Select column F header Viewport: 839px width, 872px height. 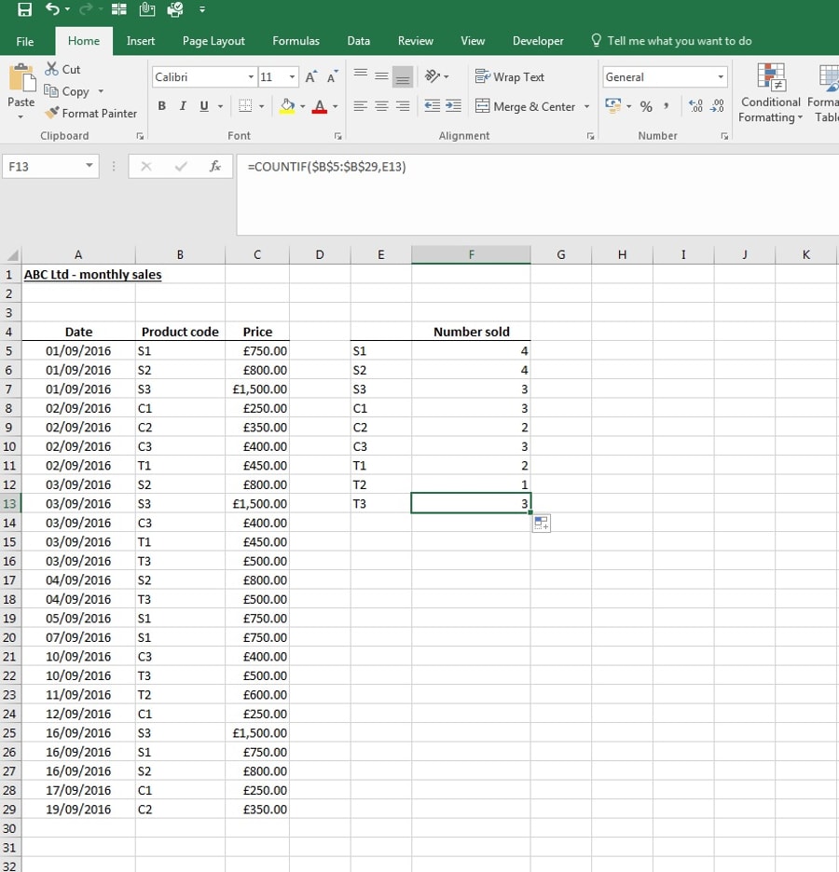pos(472,254)
